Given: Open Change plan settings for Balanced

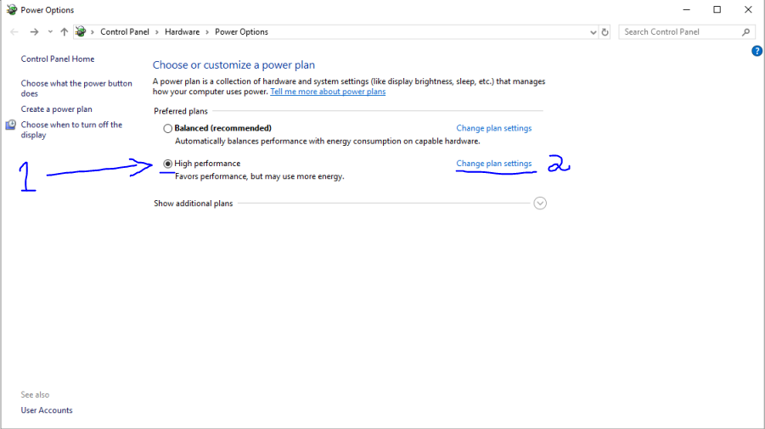Looking at the screenshot, I should [493, 128].
